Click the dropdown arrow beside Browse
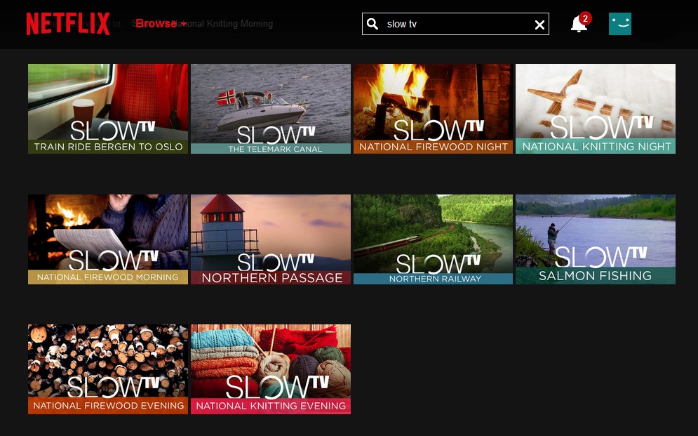Image resolution: width=698 pixels, height=436 pixels. pyautogui.click(x=184, y=25)
